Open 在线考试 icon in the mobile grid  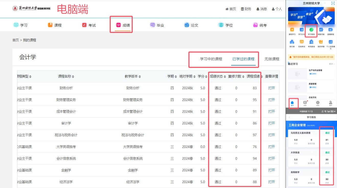302,42
